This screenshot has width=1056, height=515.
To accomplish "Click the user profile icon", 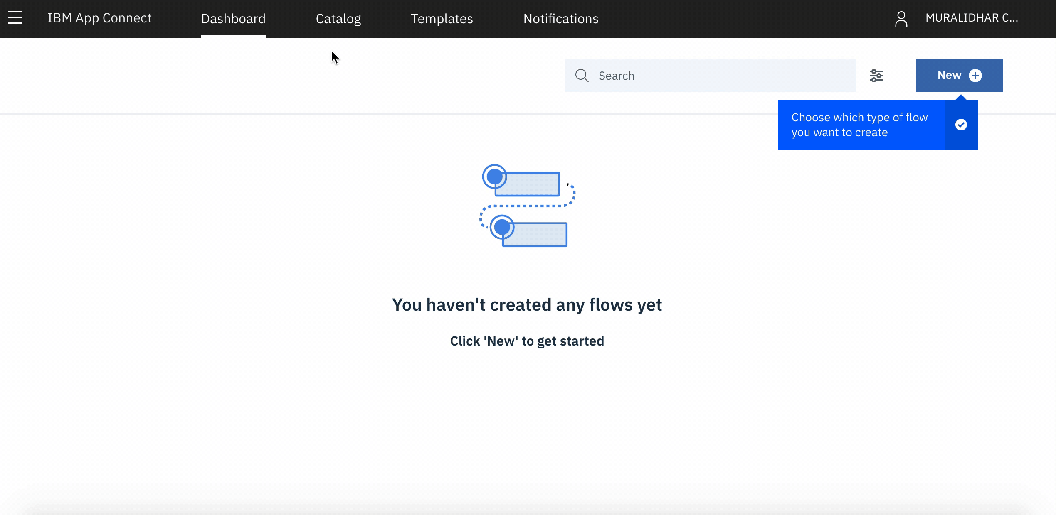I will point(901,19).
